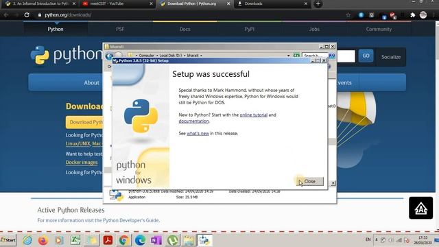Switch to Google Chrome on the taskbar
This screenshot has height=247, width=439.
123,240
